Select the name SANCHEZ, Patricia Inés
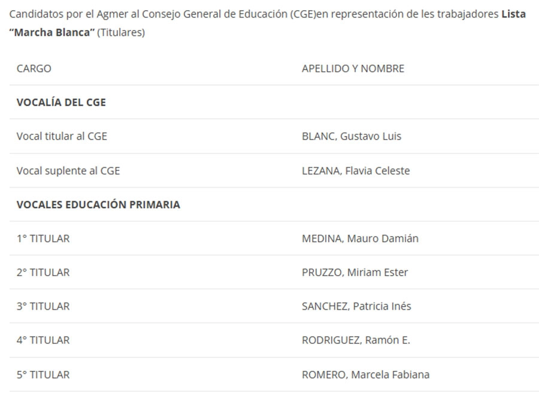Screen dimensions: 539x396 (356, 306)
